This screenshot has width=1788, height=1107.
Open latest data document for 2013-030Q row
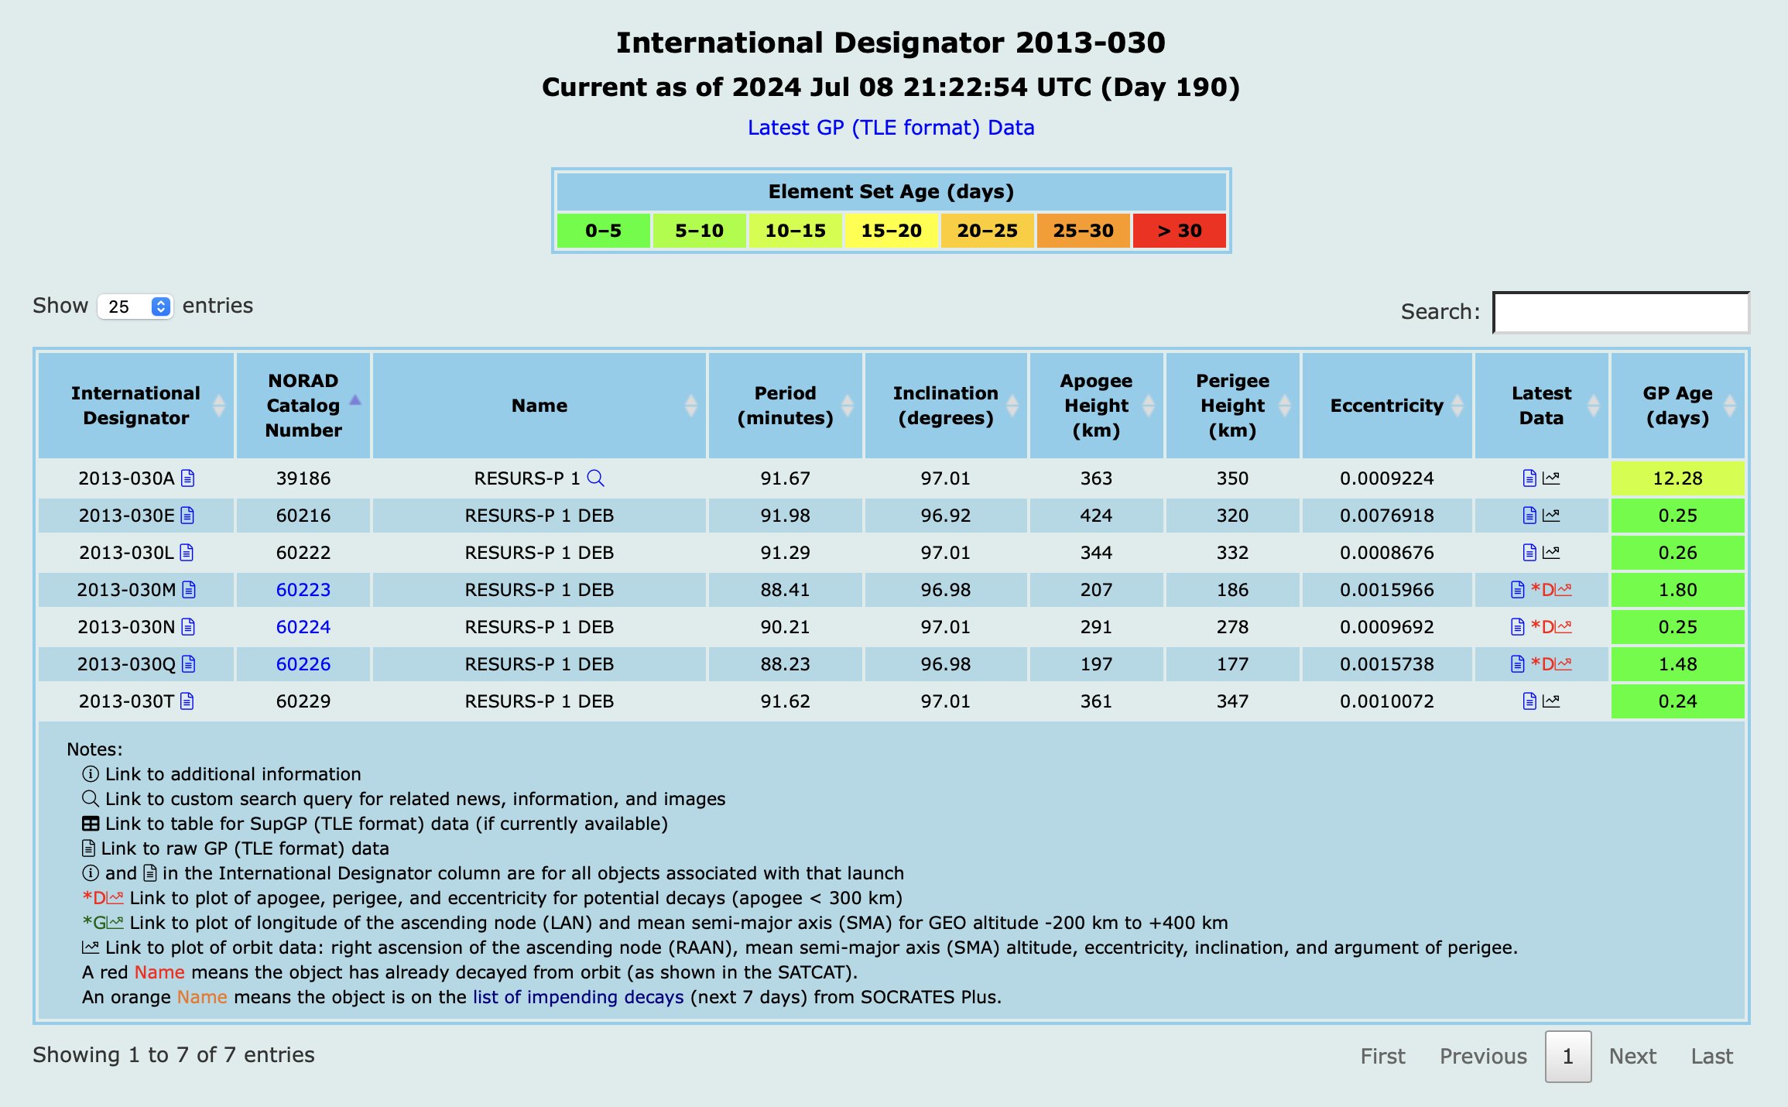tap(1517, 664)
